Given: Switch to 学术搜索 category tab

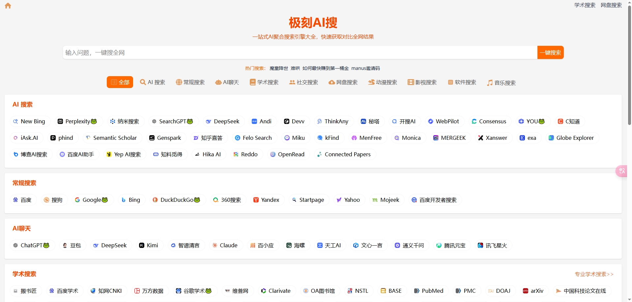Looking at the screenshot, I should (x=264, y=82).
